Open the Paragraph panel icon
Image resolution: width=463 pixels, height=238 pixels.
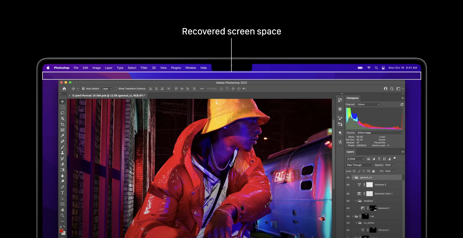(340, 133)
